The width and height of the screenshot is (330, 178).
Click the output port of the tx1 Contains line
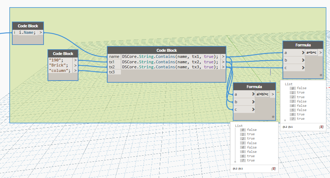point(223,56)
